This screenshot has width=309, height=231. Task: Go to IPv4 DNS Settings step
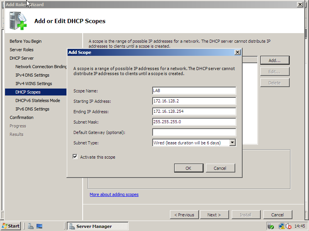click(32, 75)
